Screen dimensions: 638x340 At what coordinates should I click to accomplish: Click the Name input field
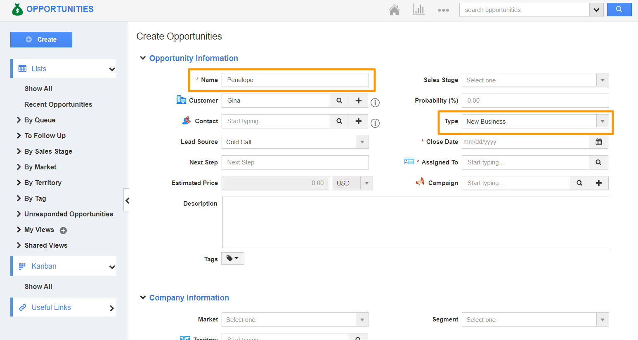295,80
